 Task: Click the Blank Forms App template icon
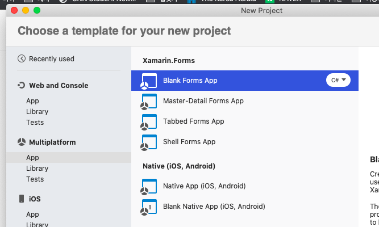click(x=149, y=81)
